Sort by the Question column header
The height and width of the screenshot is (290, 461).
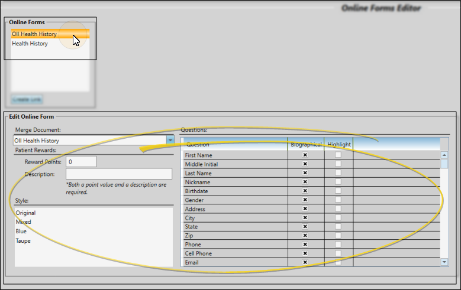tap(234, 144)
